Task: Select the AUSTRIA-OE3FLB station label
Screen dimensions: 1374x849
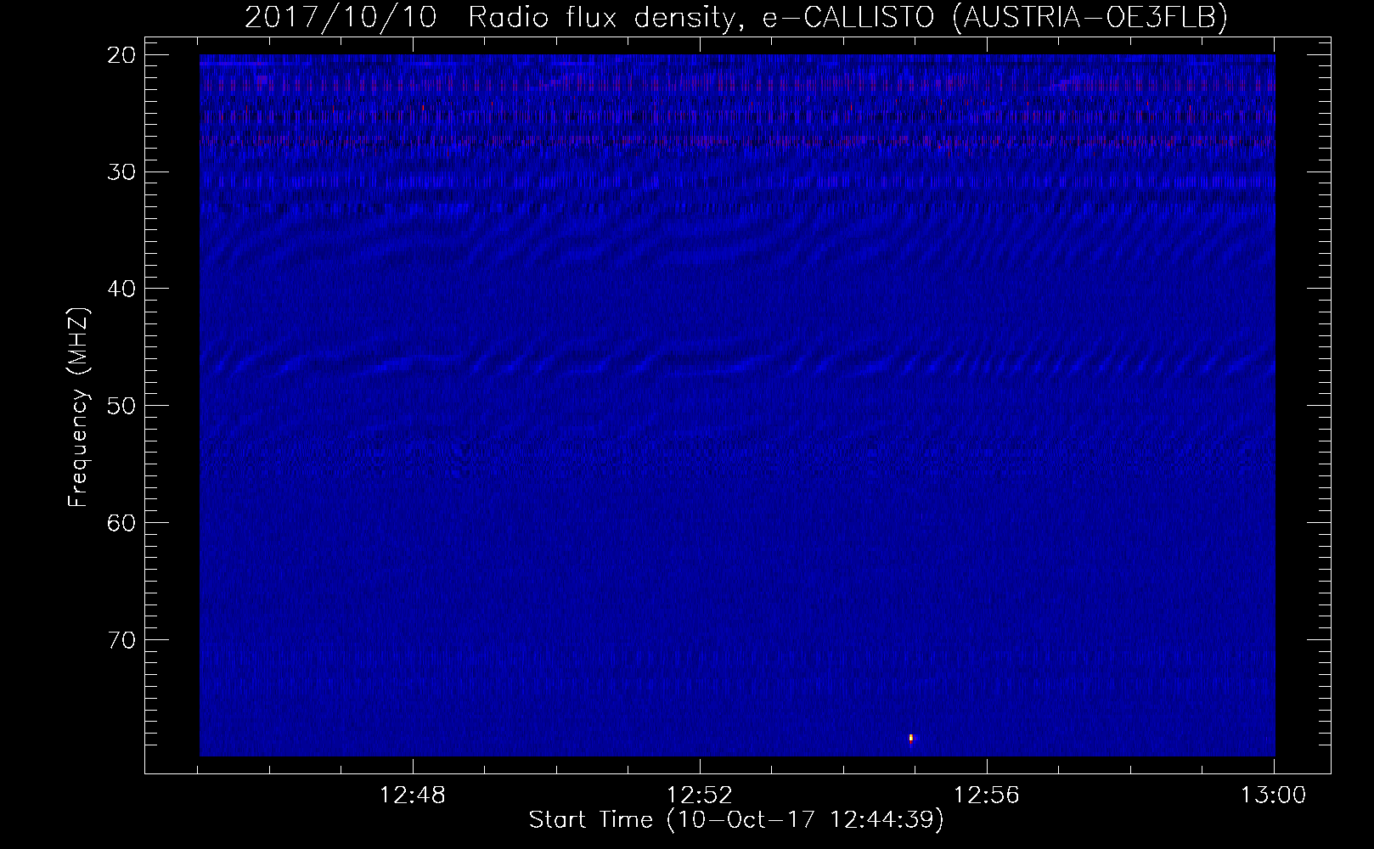Action: tap(1090, 17)
